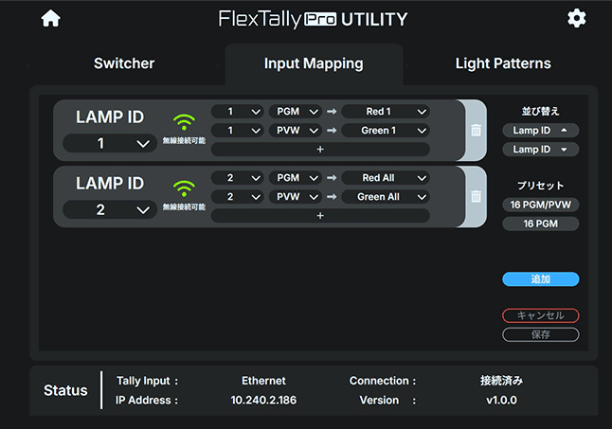Switch to the Switcher tab
This screenshot has height=429, width=612.
pyautogui.click(x=124, y=64)
